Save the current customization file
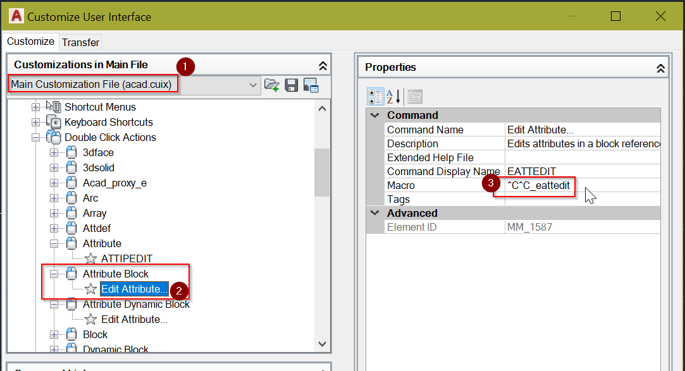Screen dimensions: 685x371 (x=291, y=85)
